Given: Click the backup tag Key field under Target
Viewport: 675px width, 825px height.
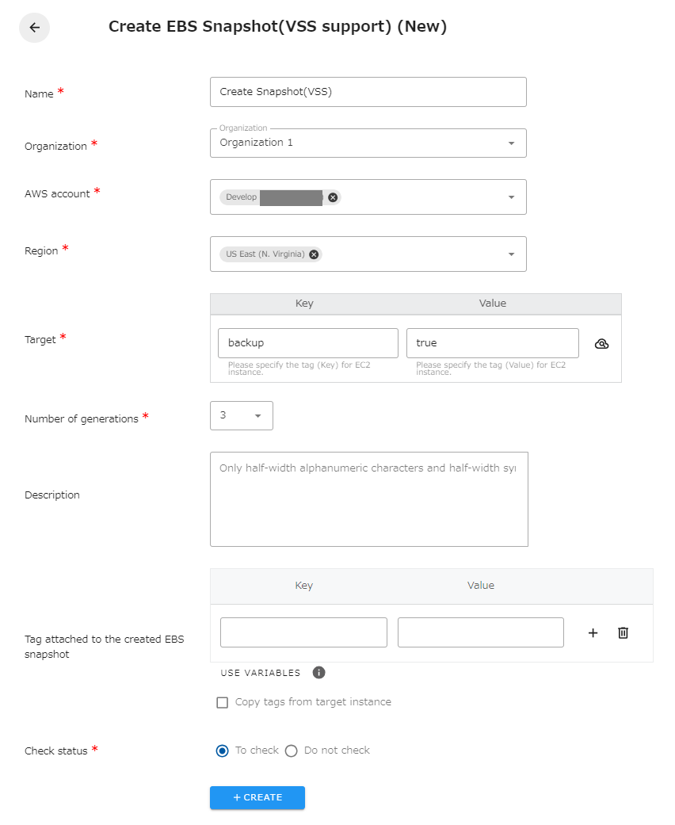Looking at the screenshot, I should (x=307, y=342).
